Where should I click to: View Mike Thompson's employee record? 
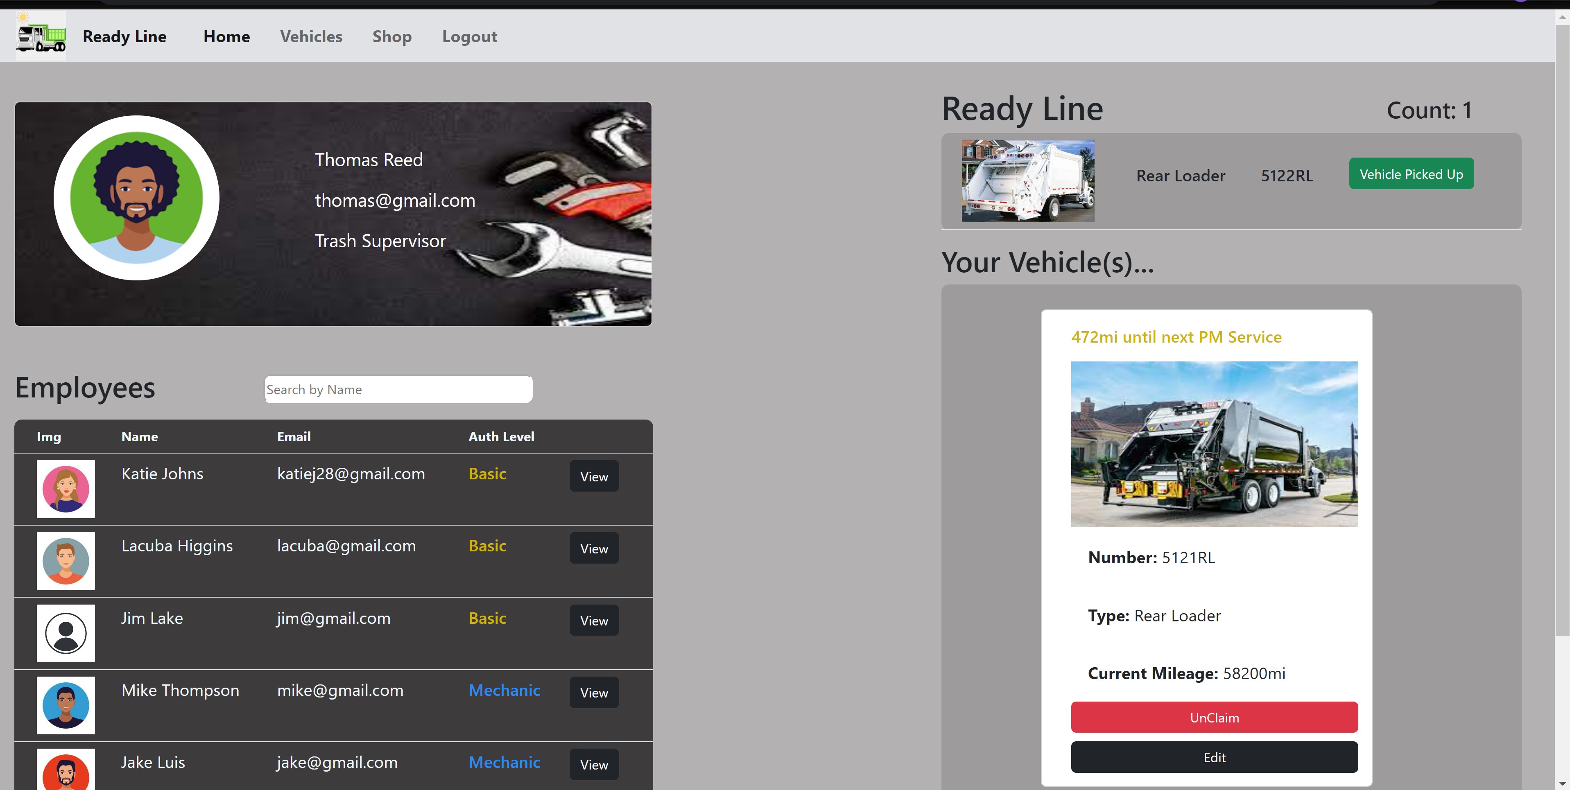pyautogui.click(x=594, y=693)
